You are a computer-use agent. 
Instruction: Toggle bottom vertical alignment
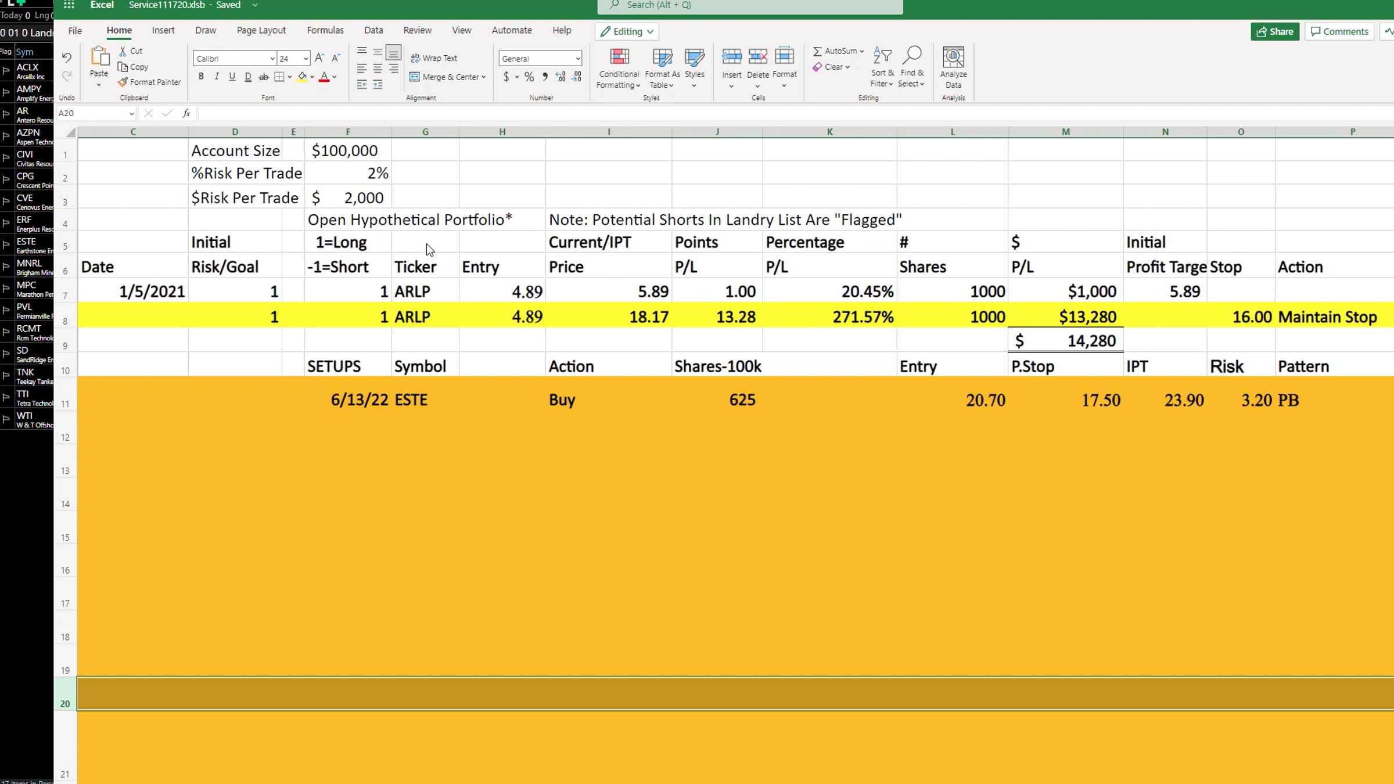click(x=393, y=53)
